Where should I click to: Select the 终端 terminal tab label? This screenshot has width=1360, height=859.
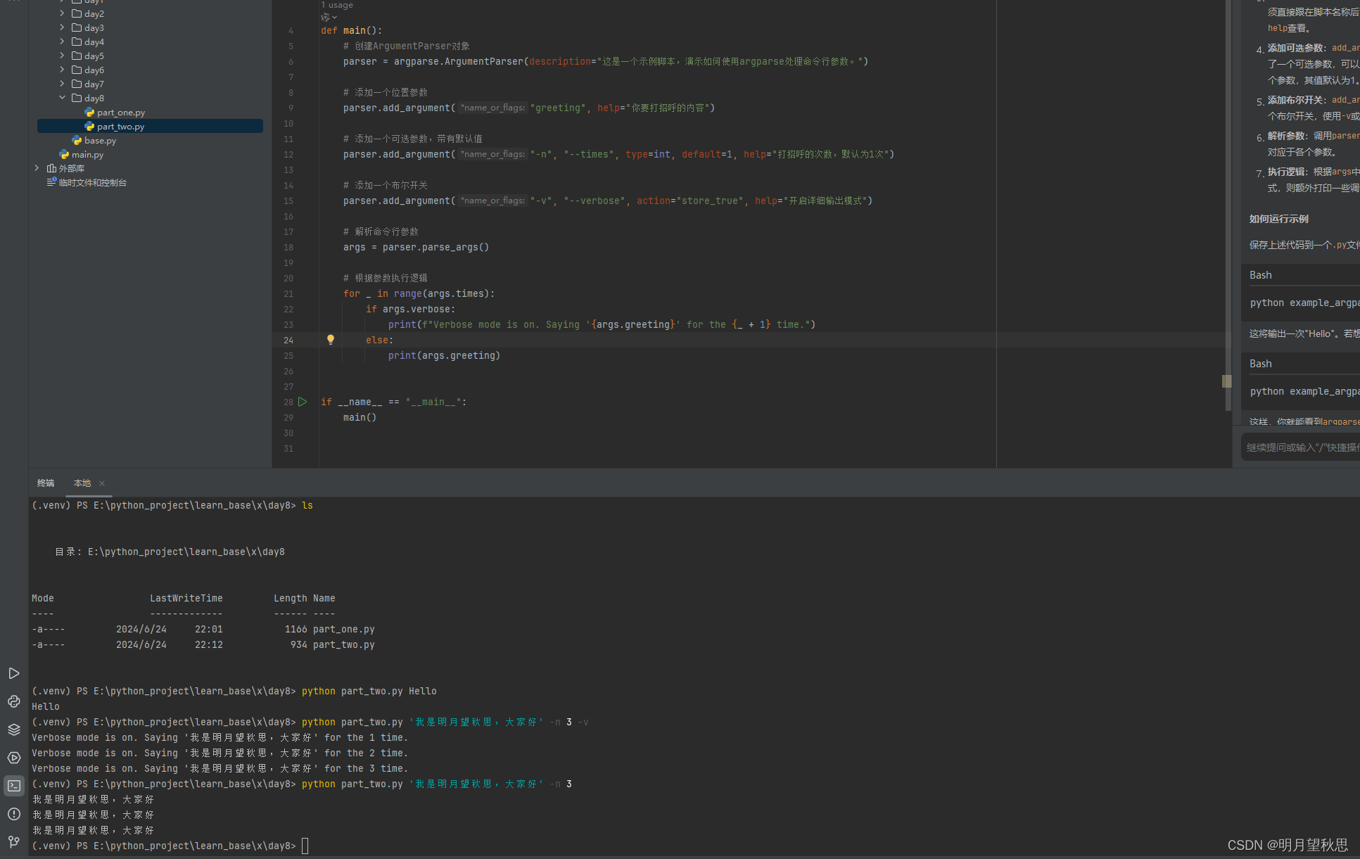pos(46,483)
